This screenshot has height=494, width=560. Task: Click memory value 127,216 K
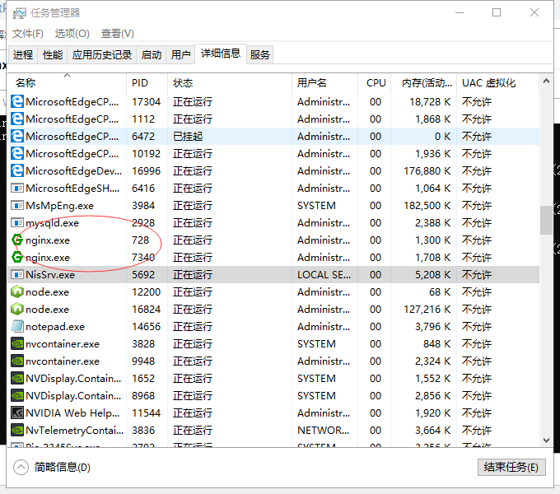(x=427, y=309)
